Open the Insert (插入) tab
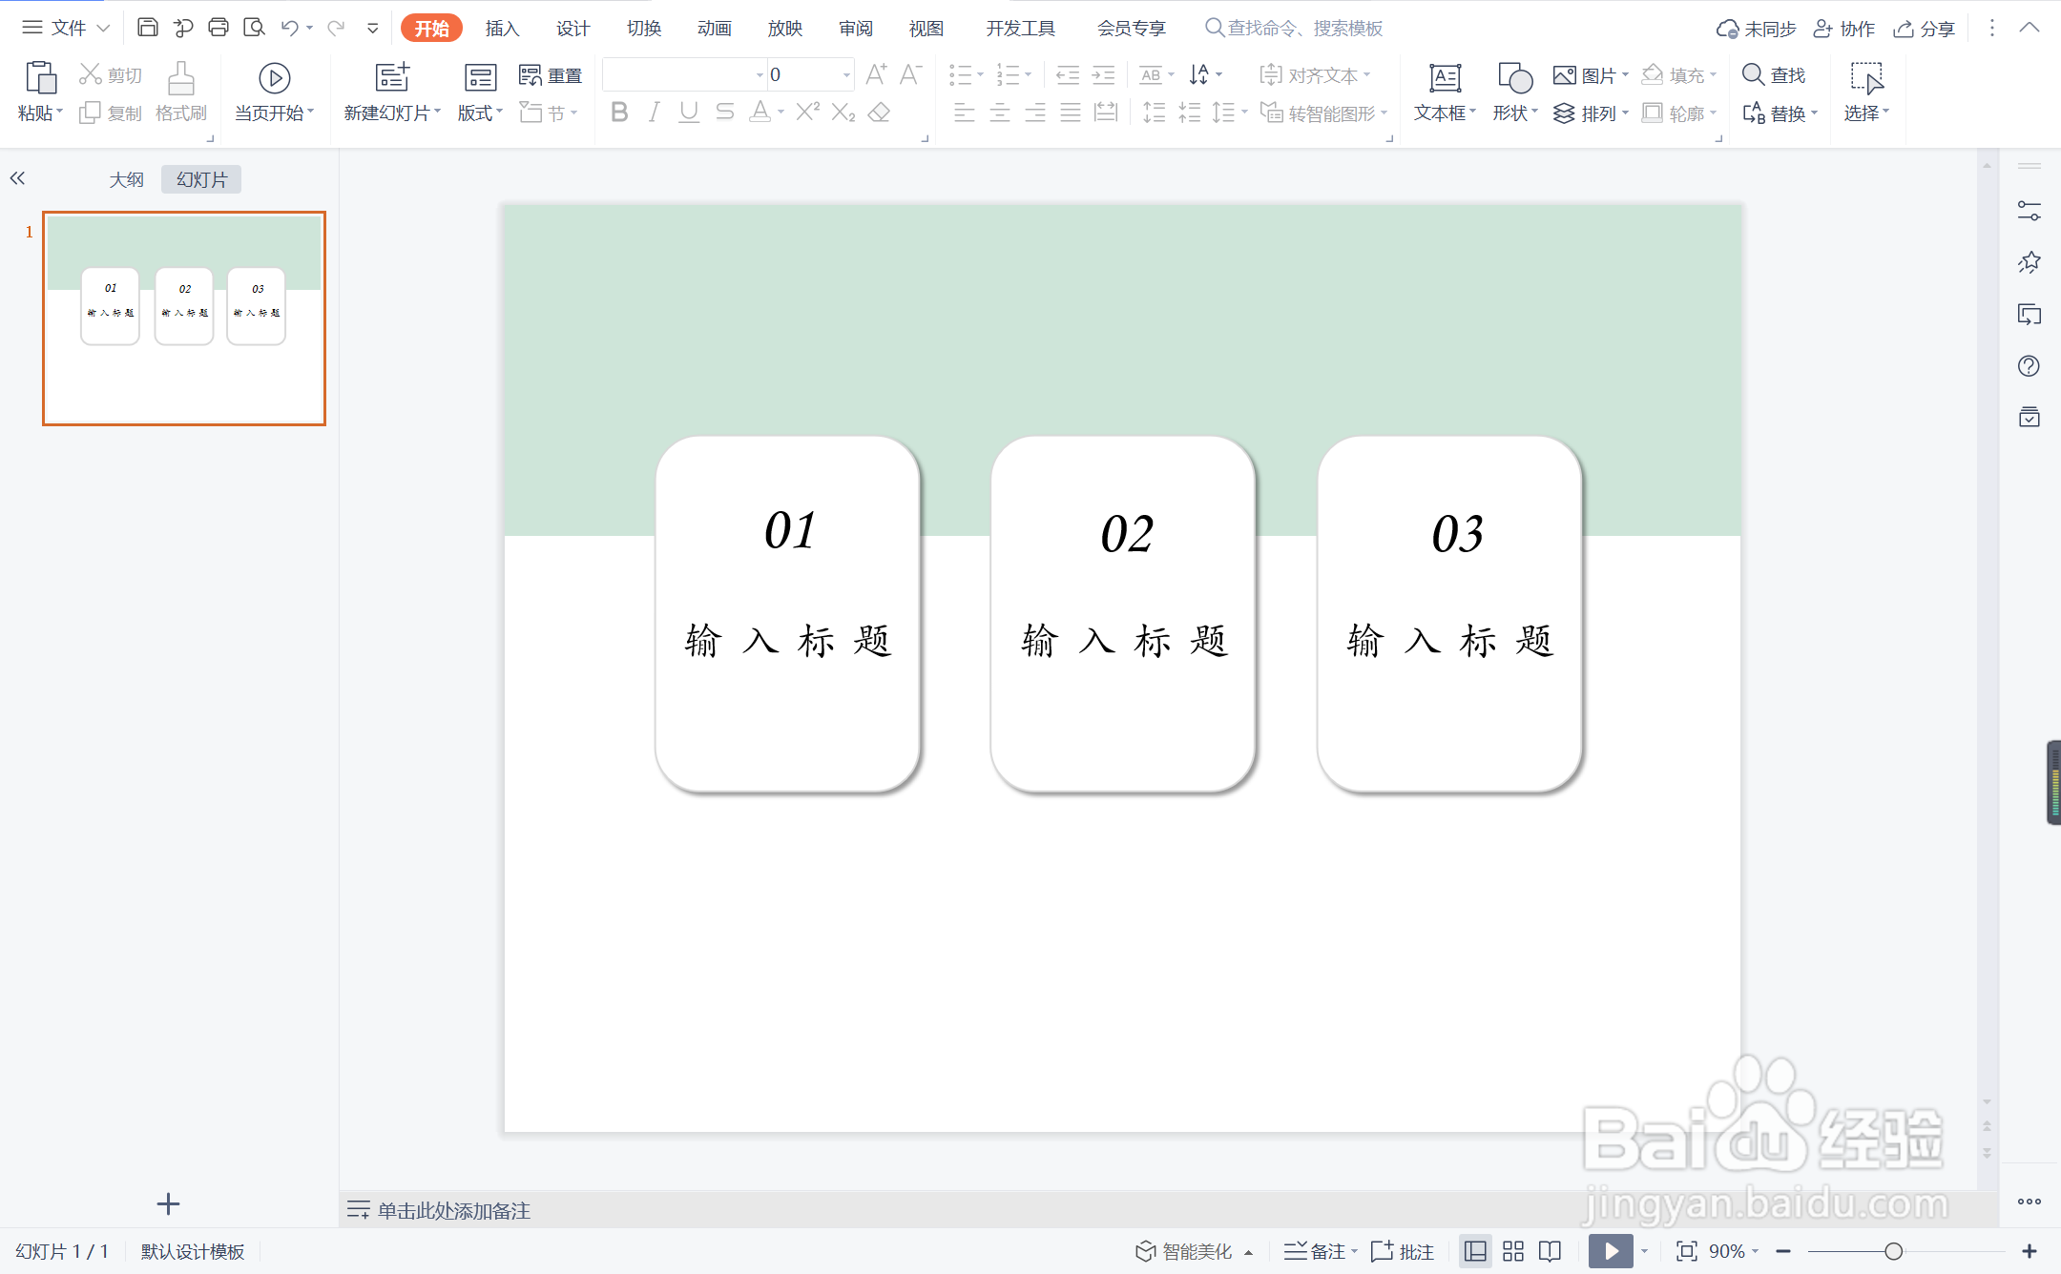Image resolution: width=2061 pixels, height=1274 pixels. 502,28
